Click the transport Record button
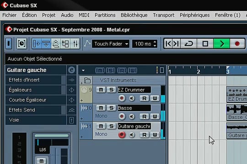The height and width of the screenshot is (164, 247). pos(237,44)
